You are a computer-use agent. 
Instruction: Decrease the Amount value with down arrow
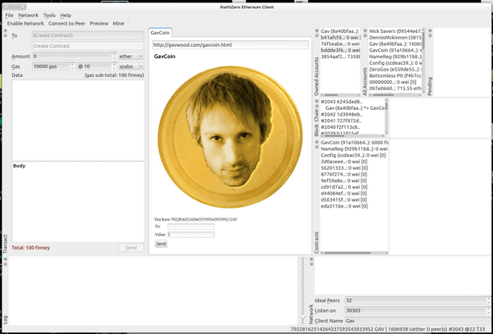click(x=114, y=58)
